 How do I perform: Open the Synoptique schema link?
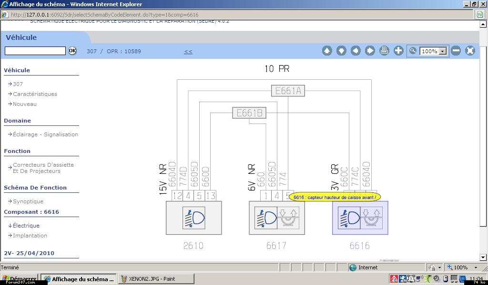pyautogui.click(x=28, y=201)
